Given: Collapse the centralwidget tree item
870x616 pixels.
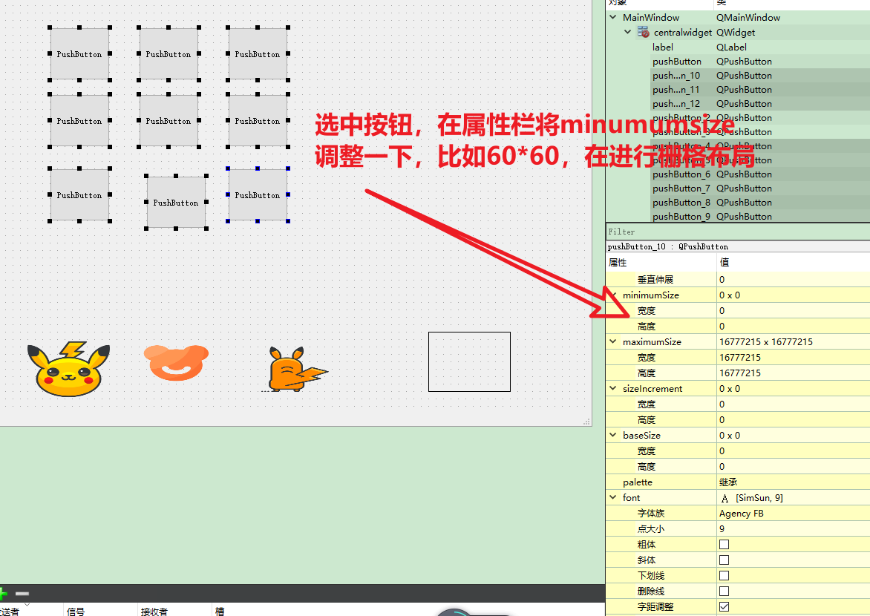Looking at the screenshot, I should coord(627,32).
